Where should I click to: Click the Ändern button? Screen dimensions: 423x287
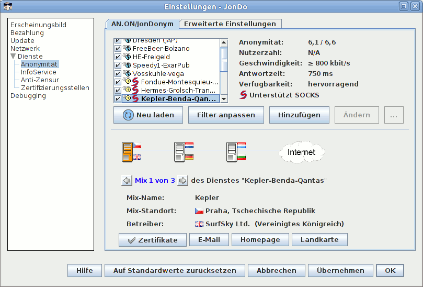click(357, 115)
